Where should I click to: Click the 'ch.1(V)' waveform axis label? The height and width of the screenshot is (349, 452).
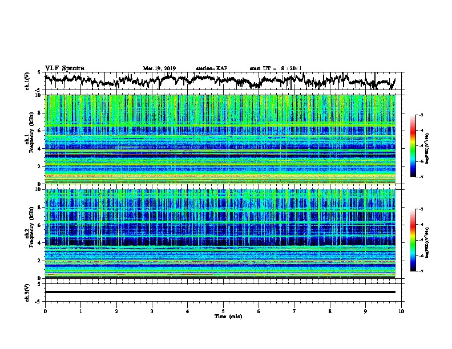pos(27,81)
